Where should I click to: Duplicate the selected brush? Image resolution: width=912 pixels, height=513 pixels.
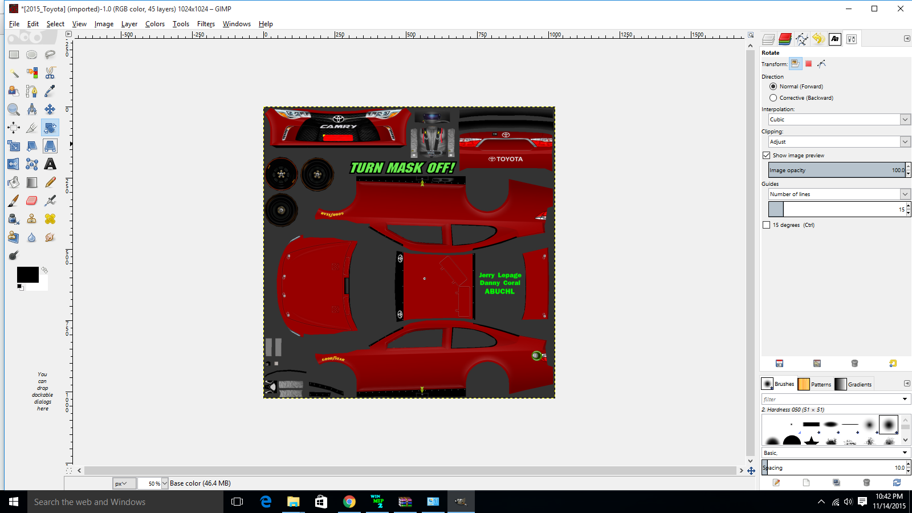tap(836, 483)
